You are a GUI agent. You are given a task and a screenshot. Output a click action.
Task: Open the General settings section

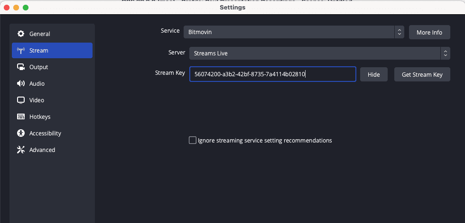click(x=52, y=34)
